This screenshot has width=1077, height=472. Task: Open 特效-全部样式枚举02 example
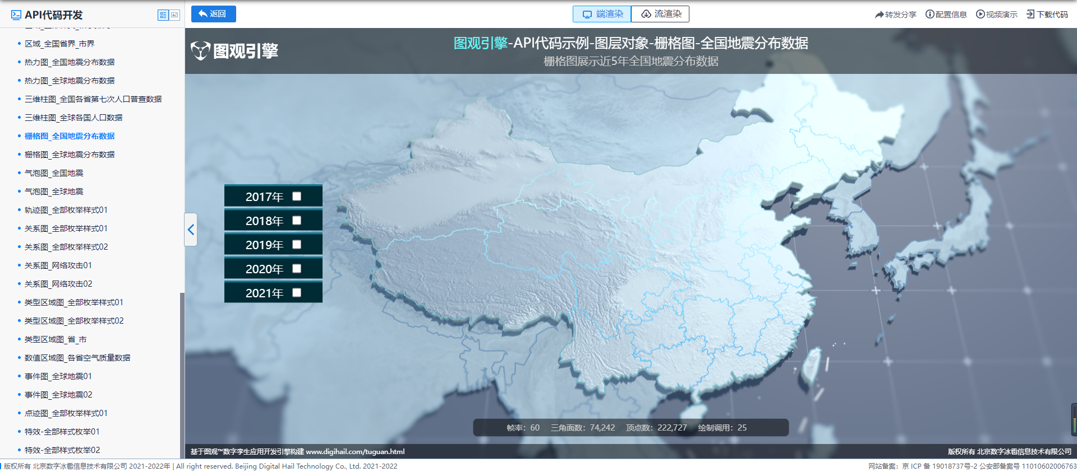pos(62,450)
